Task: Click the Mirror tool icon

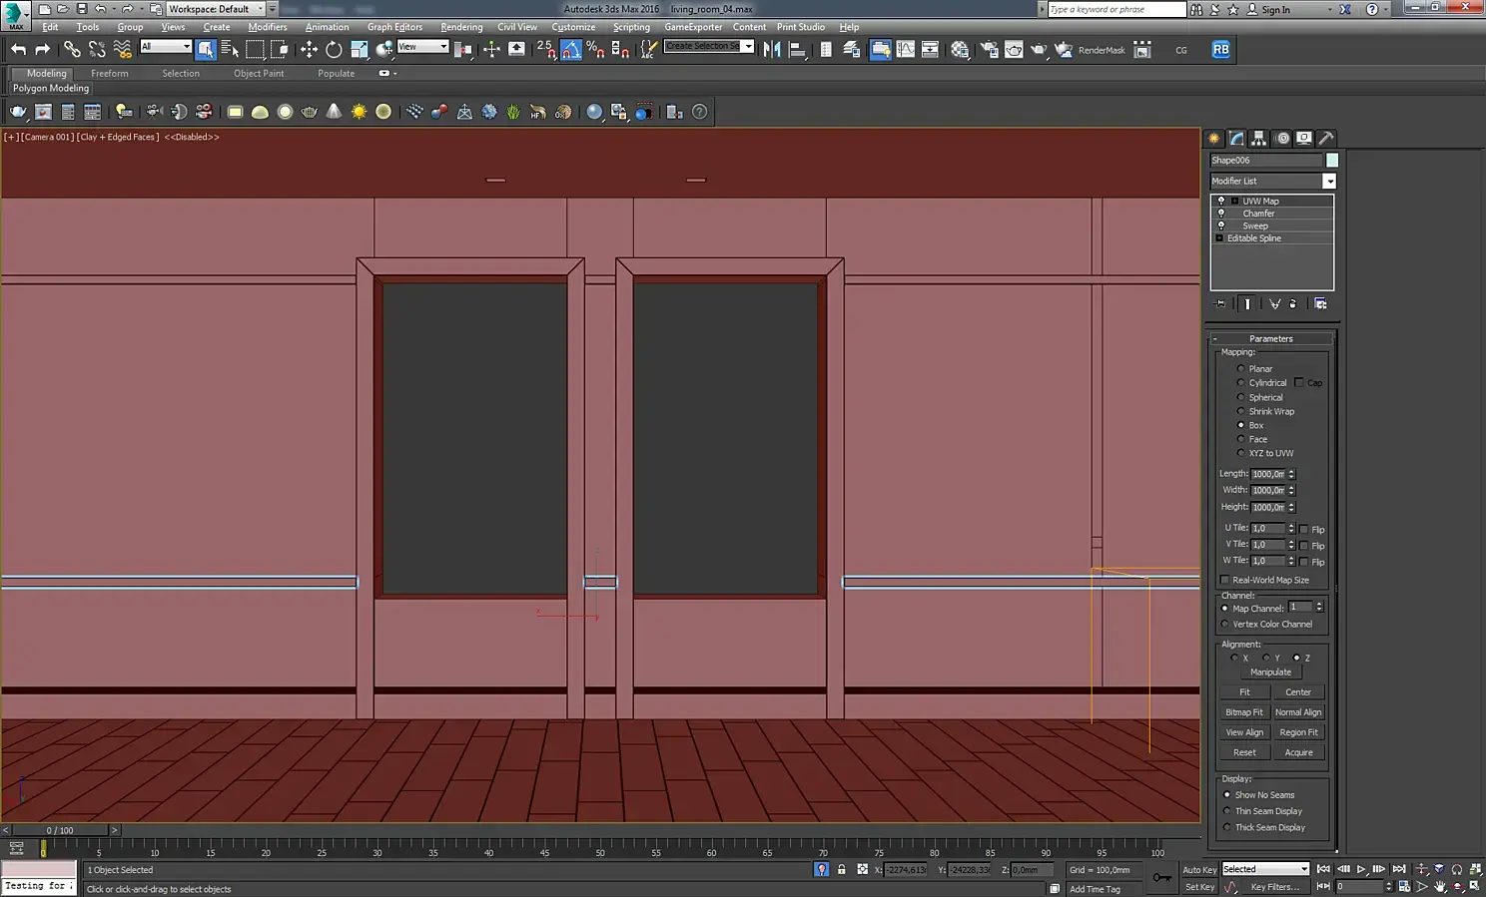Action: pyautogui.click(x=772, y=49)
